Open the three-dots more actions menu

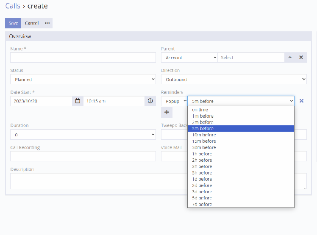(x=47, y=23)
